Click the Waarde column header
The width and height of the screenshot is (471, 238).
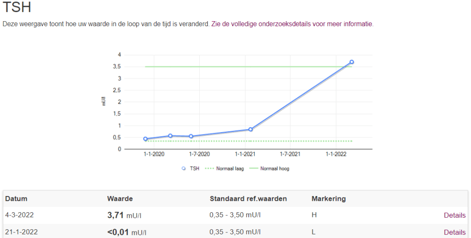click(120, 199)
